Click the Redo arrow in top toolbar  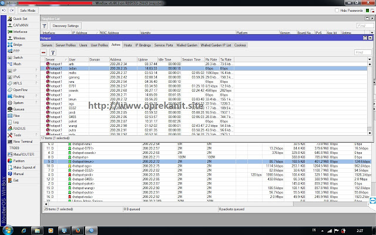[x=12, y=11]
